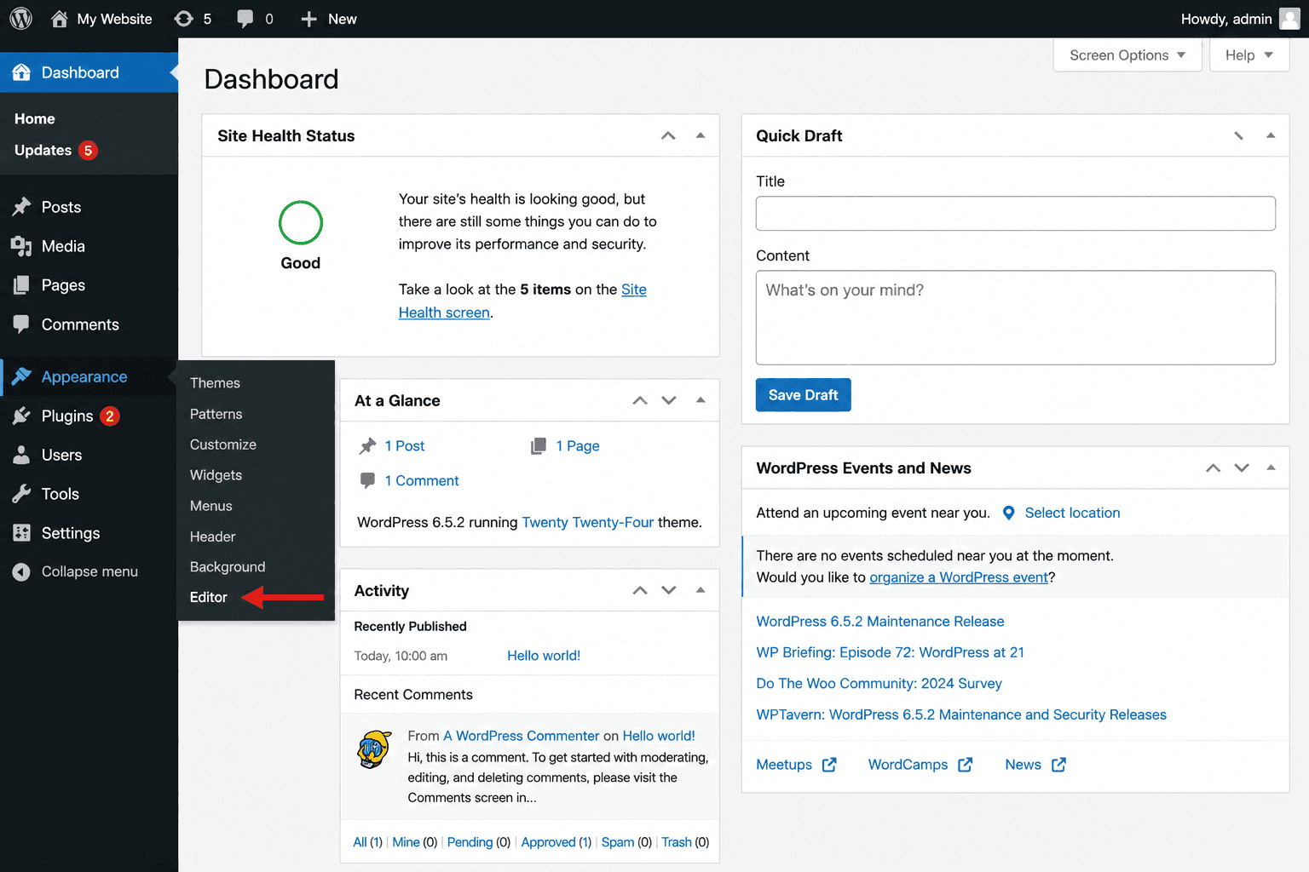Click the Posts pushpin icon in sidebar
Viewport: 1309px width, 872px height.
[21, 207]
